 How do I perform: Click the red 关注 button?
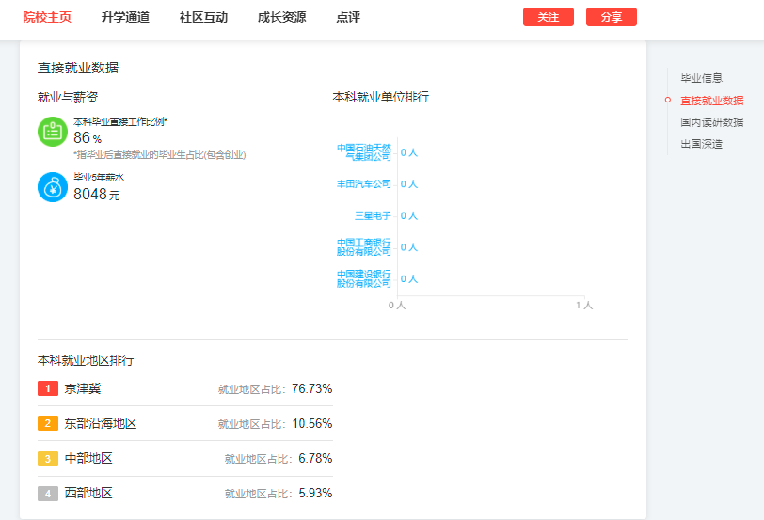pos(549,17)
